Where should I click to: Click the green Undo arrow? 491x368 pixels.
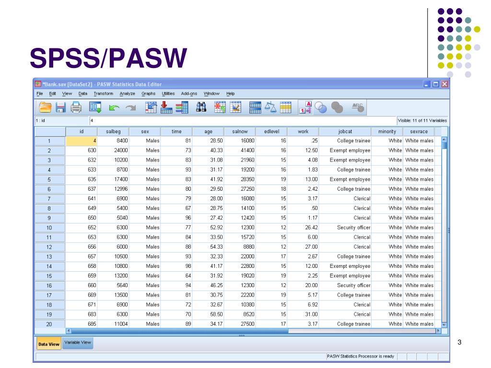[114, 108]
